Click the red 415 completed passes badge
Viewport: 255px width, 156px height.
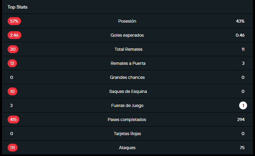(x=13, y=120)
